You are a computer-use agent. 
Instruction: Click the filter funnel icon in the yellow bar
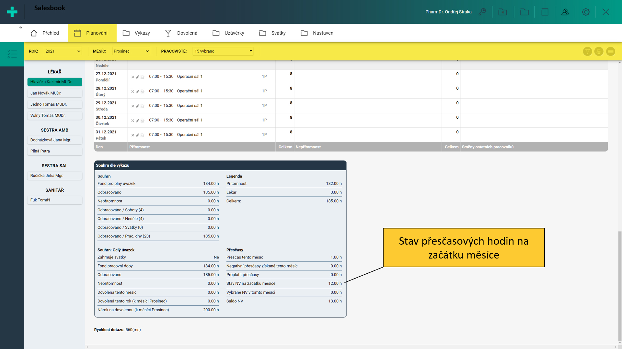[587, 51]
